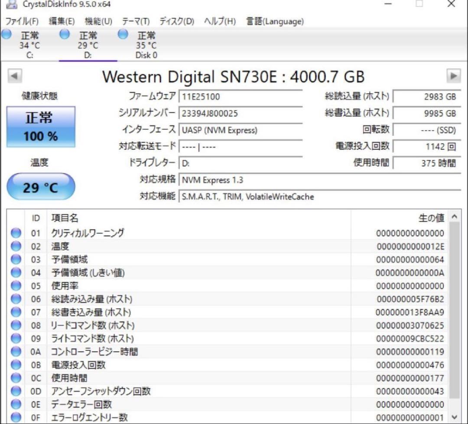Viewport: 468px width, 424px height.
Task: Open the 編集(E) menu
Action: point(62,22)
